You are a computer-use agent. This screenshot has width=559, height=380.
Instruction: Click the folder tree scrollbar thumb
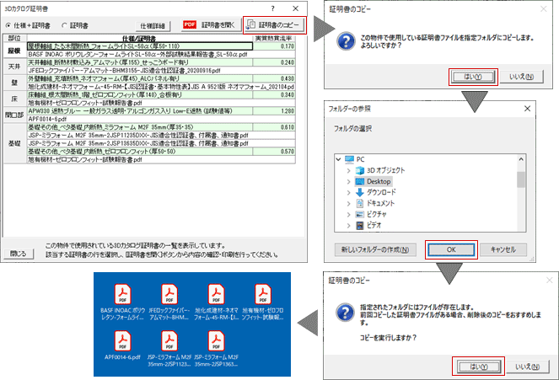521,179
